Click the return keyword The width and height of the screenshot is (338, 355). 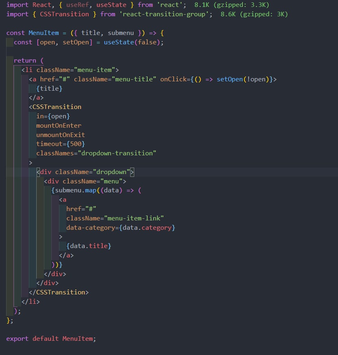(x=25, y=61)
